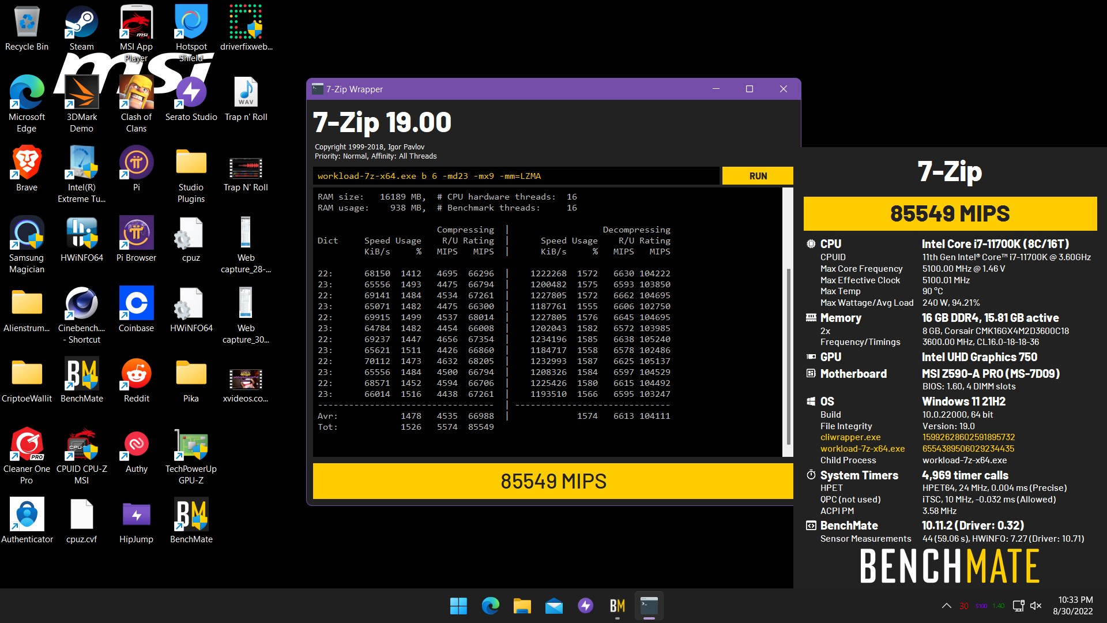Open Brave browser desktop shortcut
The width and height of the screenshot is (1107, 623).
click(x=27, y=168)
